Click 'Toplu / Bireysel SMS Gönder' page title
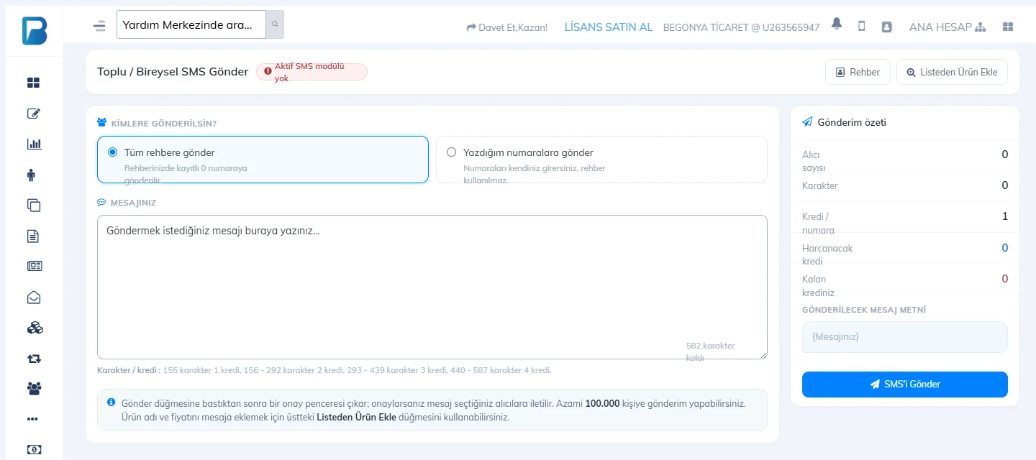1036x460 pixels. point(173,72)
